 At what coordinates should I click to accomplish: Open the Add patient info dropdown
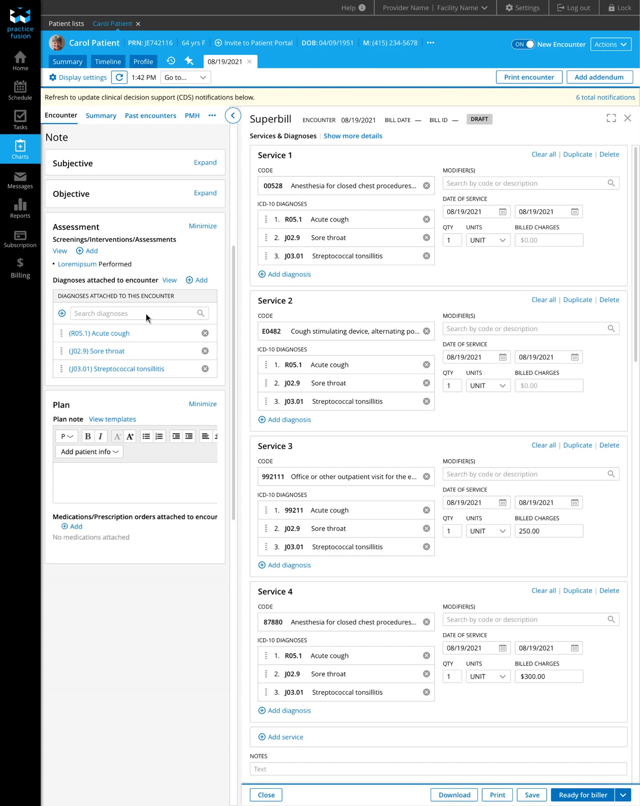(89, 451)
